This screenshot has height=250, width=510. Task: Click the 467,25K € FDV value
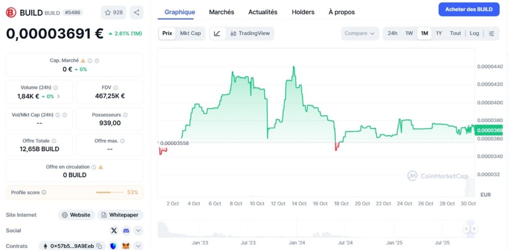pos(110,96)
